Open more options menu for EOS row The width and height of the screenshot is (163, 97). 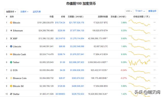(x=155, y=70)
